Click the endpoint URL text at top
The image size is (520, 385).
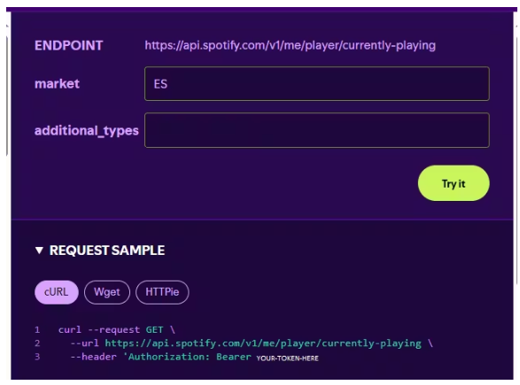point(291,45)
